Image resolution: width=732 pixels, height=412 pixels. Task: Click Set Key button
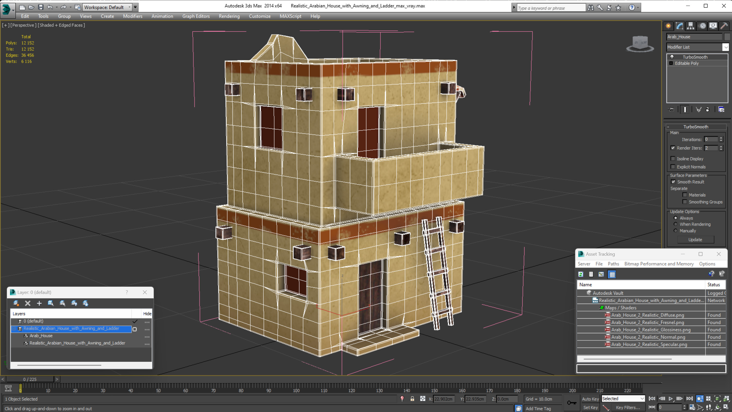pyautogui.click(x=590, y=407)
